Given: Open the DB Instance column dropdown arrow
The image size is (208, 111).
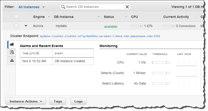Looking at the screenshot, I should coord(99,17).
